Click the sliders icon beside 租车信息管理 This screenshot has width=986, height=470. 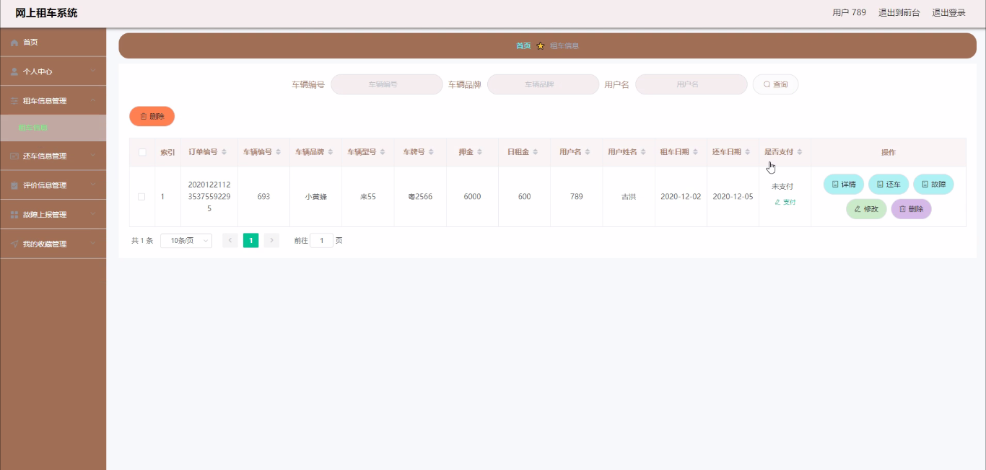click(14, 101)
